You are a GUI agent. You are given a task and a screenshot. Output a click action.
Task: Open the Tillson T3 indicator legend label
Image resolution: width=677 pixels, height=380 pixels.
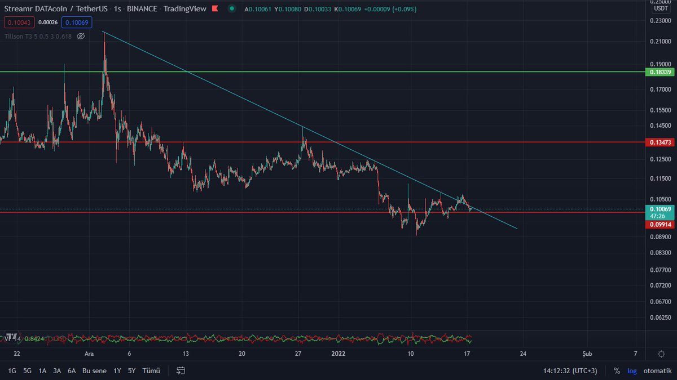[38, 36]
